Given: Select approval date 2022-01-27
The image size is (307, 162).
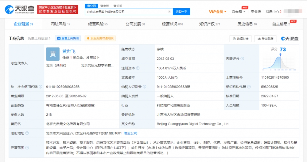Looking at the screenshot, I should [270, 96].
